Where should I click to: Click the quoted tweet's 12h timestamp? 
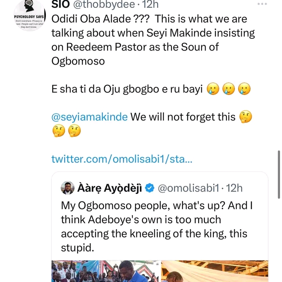click(x=234, y=188)
